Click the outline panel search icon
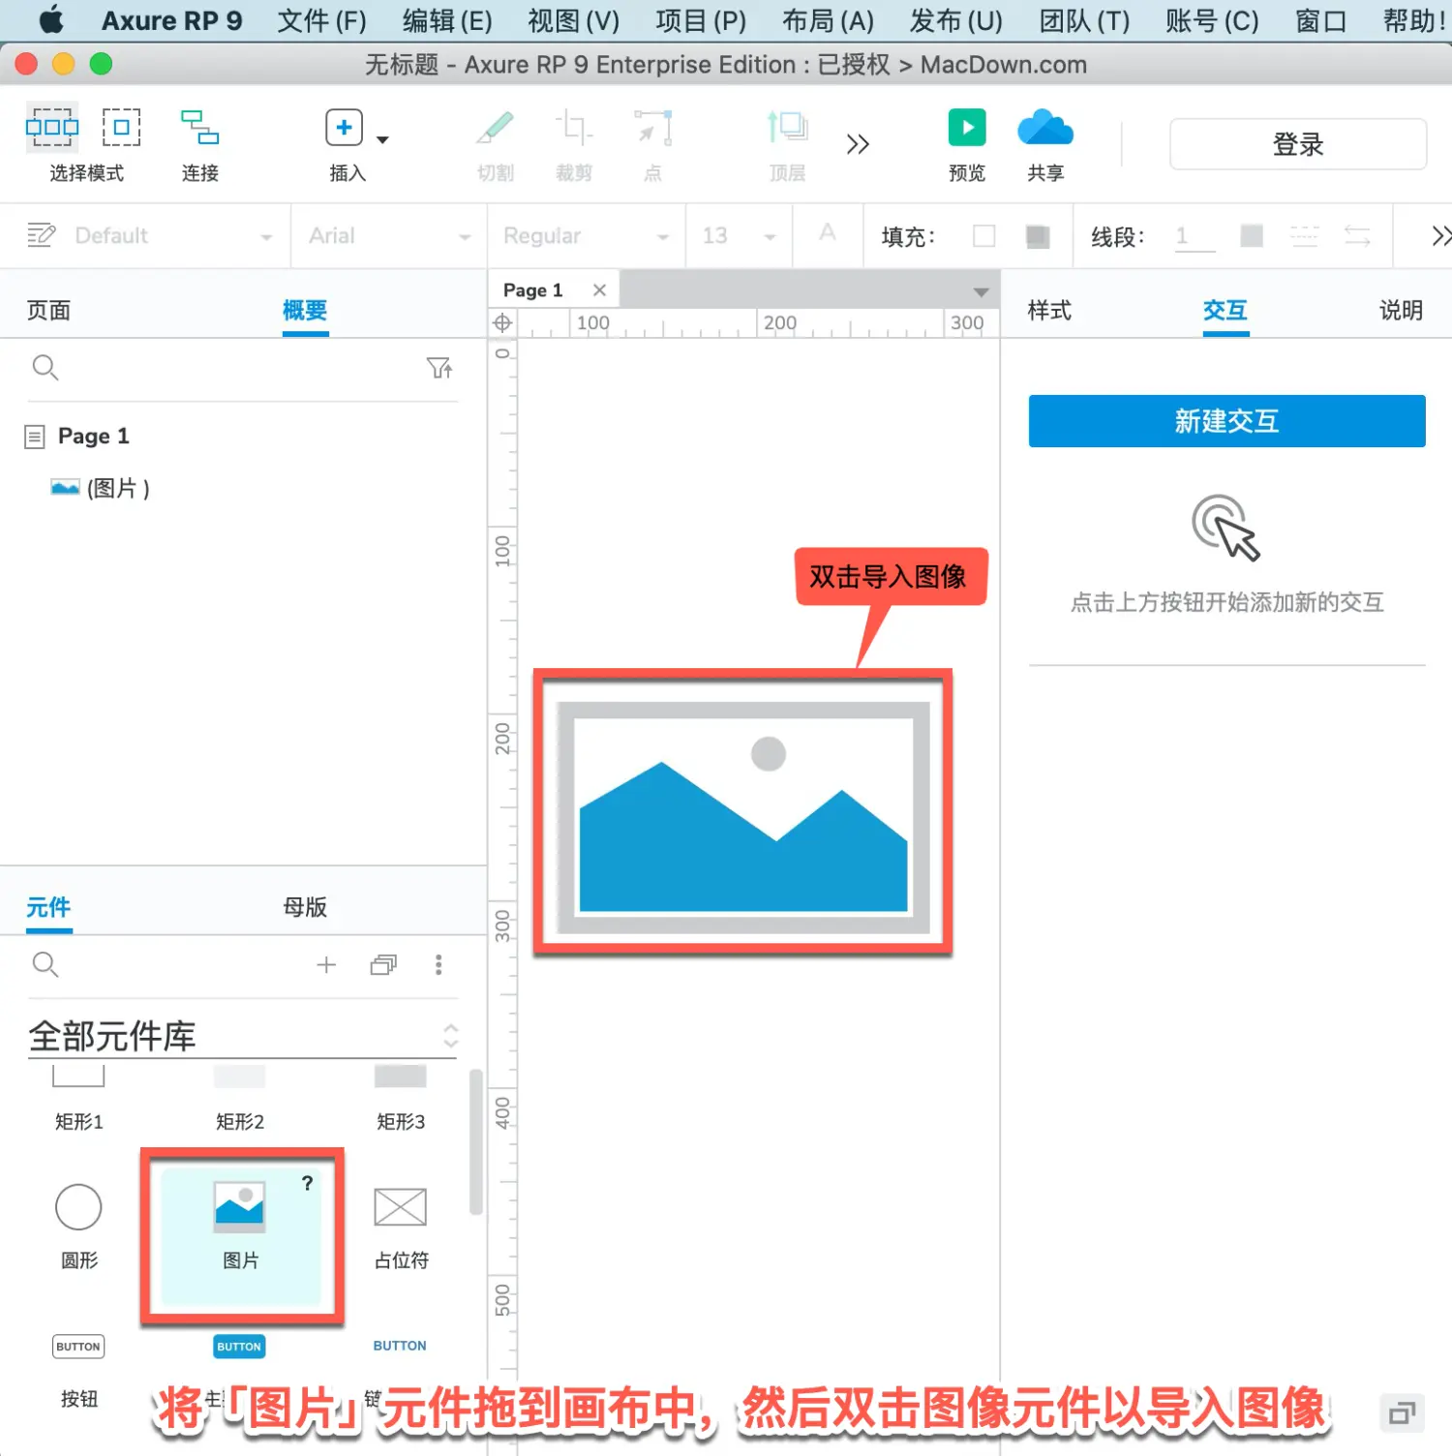 click(45, 368)
